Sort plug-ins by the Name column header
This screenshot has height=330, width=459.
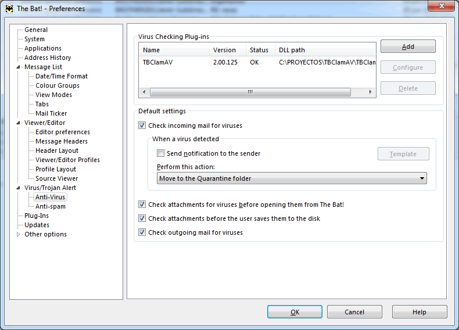[x=174, y=50]
